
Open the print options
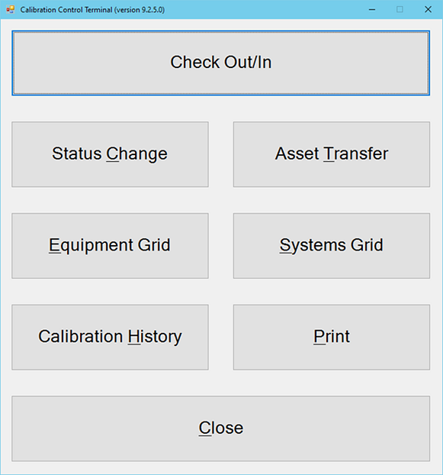click(x=332, y=338)
